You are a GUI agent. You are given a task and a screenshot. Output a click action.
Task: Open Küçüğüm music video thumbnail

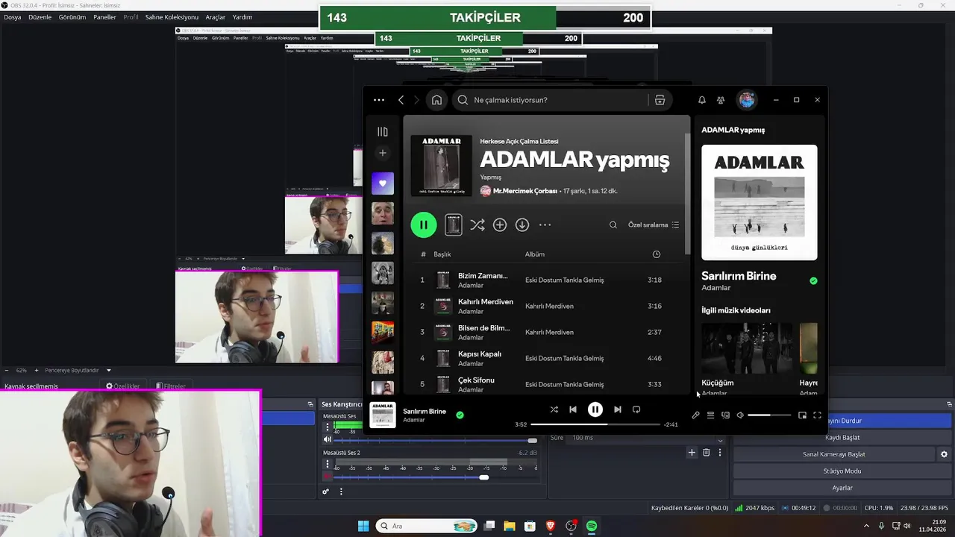point(747,348)
